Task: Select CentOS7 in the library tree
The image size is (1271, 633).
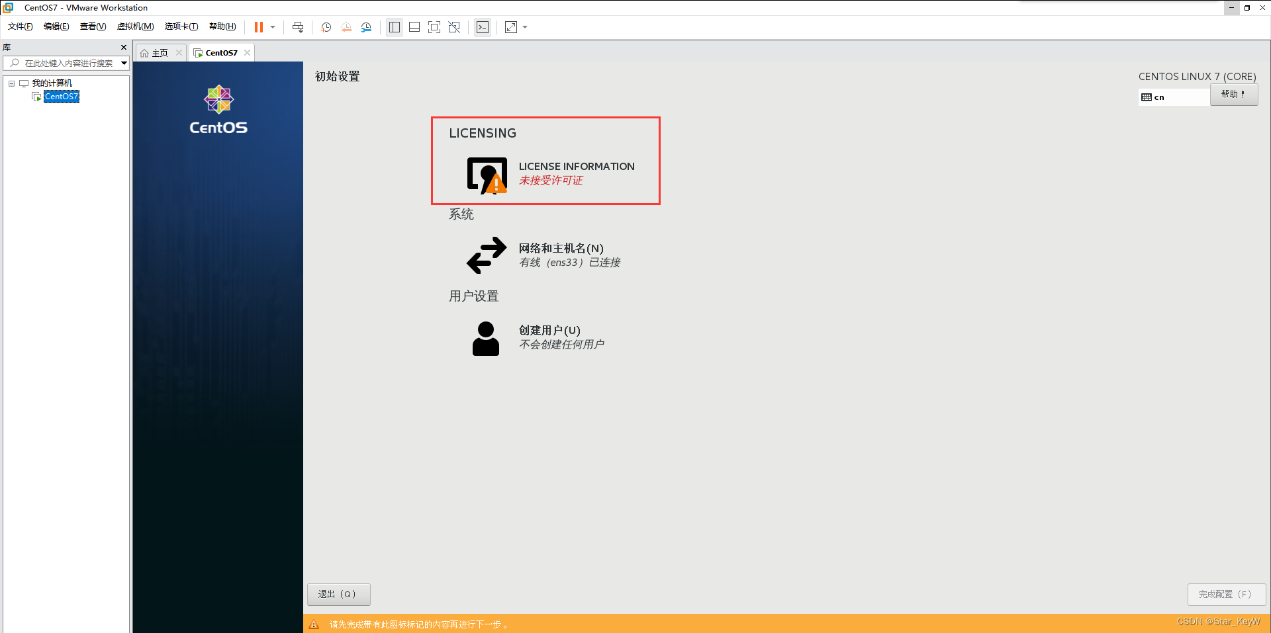Action: tap(61, 96)
